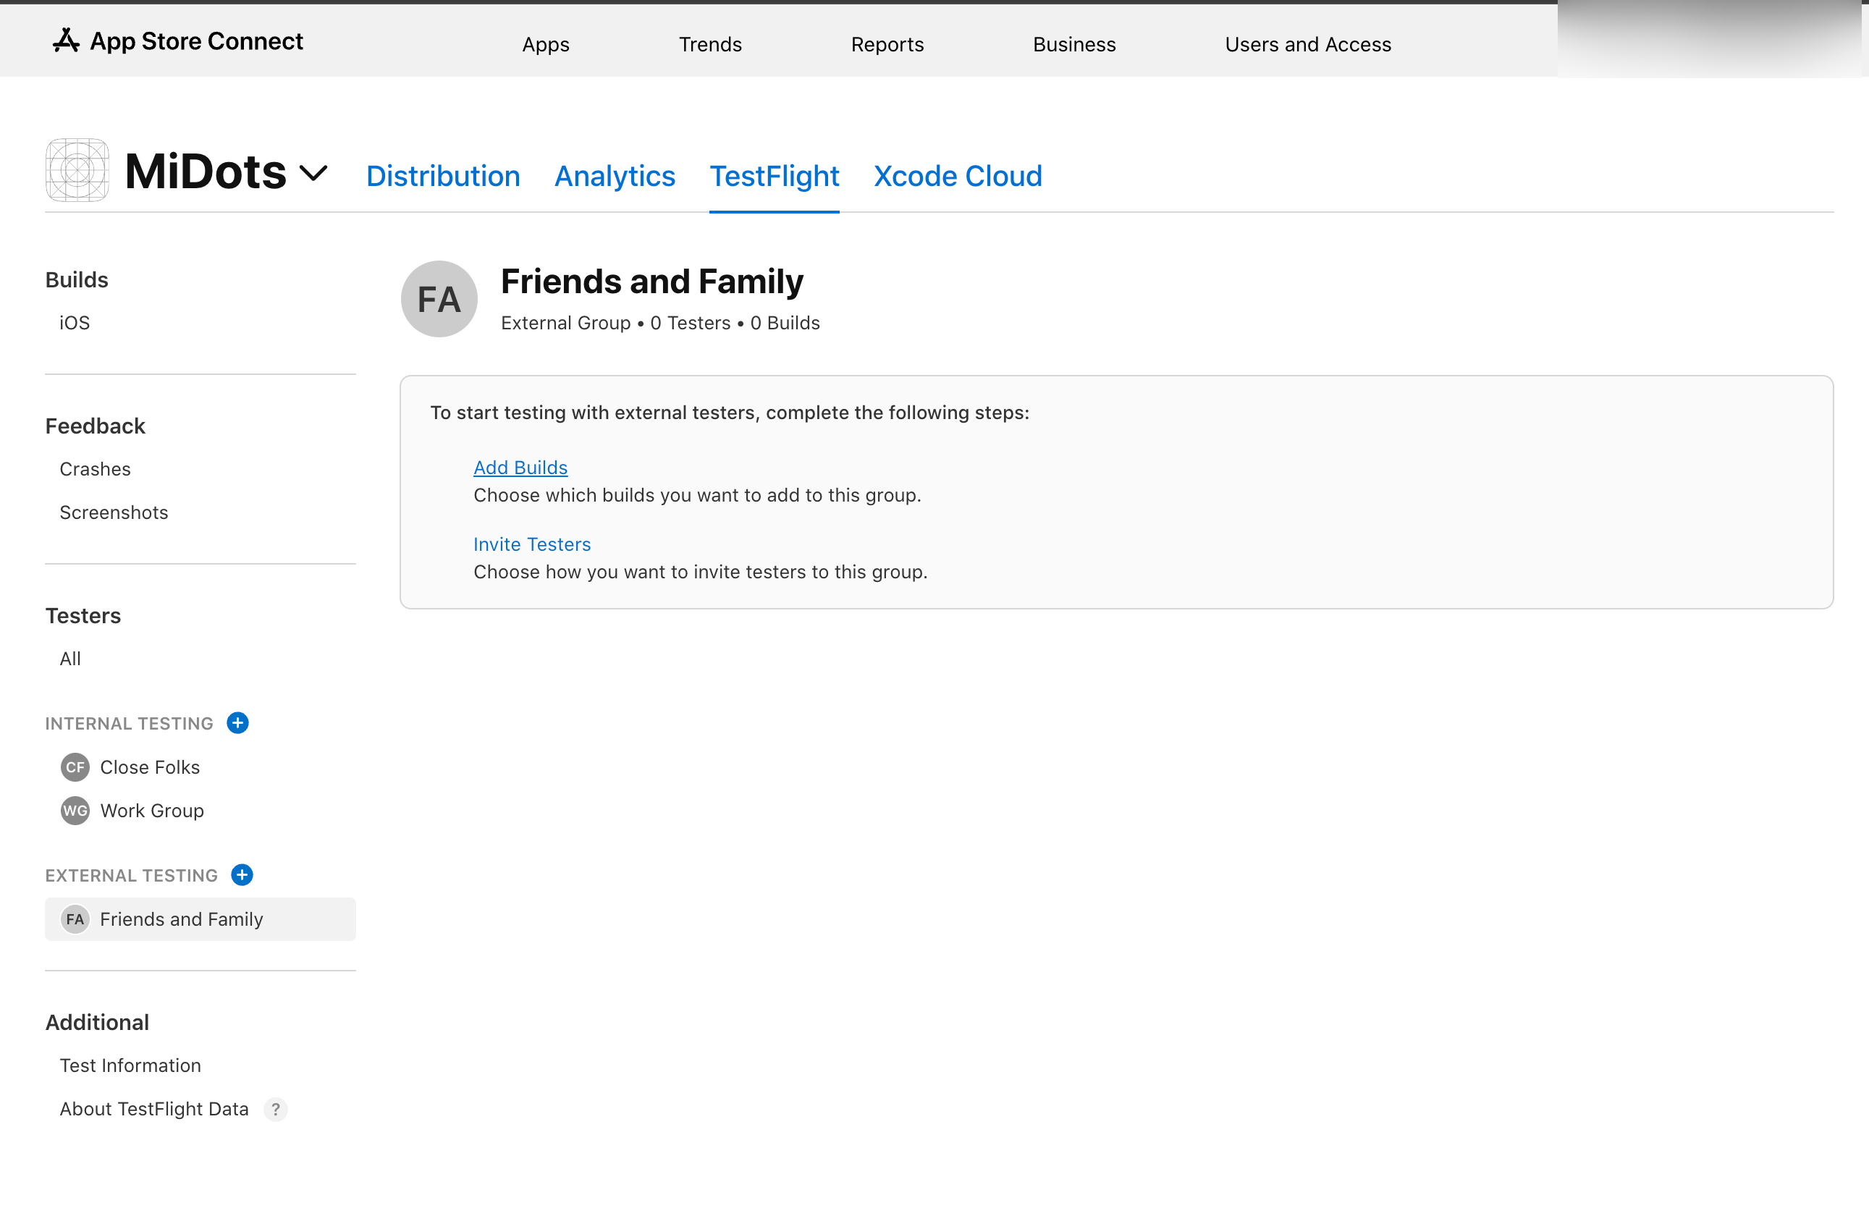This screenshot has width=1869, height=1216.
Task: Open the Business section
Action: 1074,44
